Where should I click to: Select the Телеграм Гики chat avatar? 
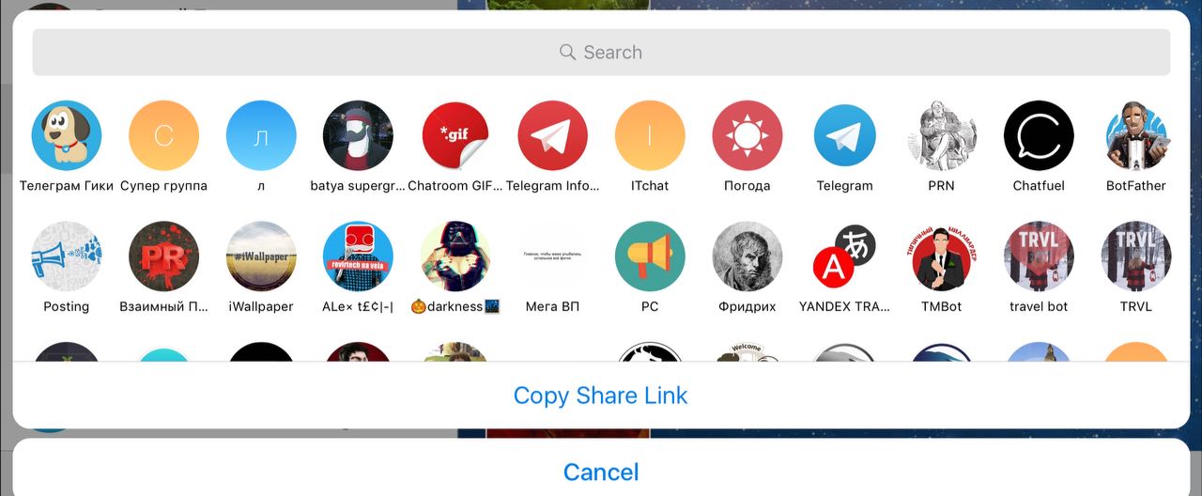(x=67, y=135)
